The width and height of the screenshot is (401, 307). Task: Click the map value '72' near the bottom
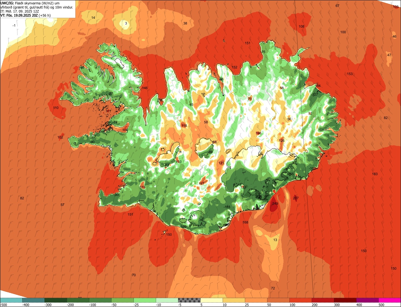pos(273,288)
